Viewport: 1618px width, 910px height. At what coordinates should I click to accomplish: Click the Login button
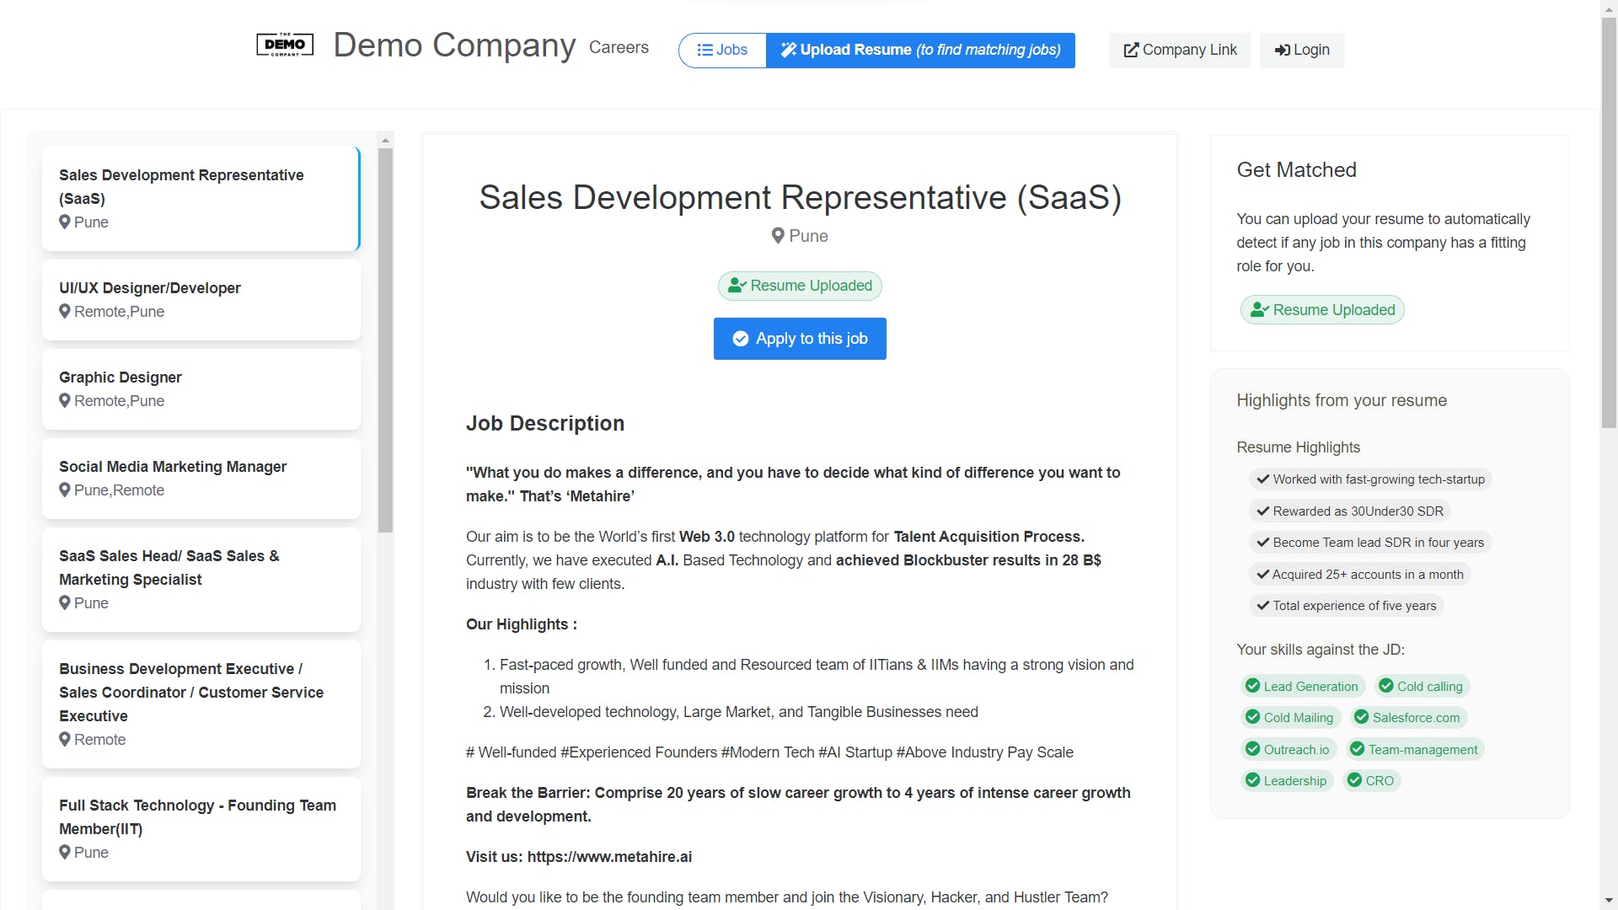[1302, 50]
